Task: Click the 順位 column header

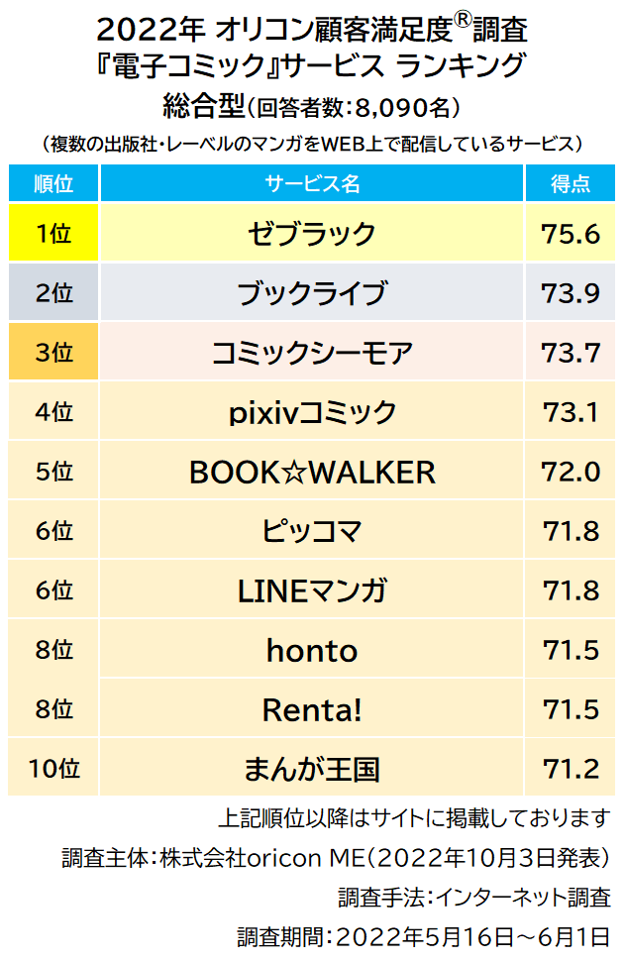Action: tap(53, 183)
